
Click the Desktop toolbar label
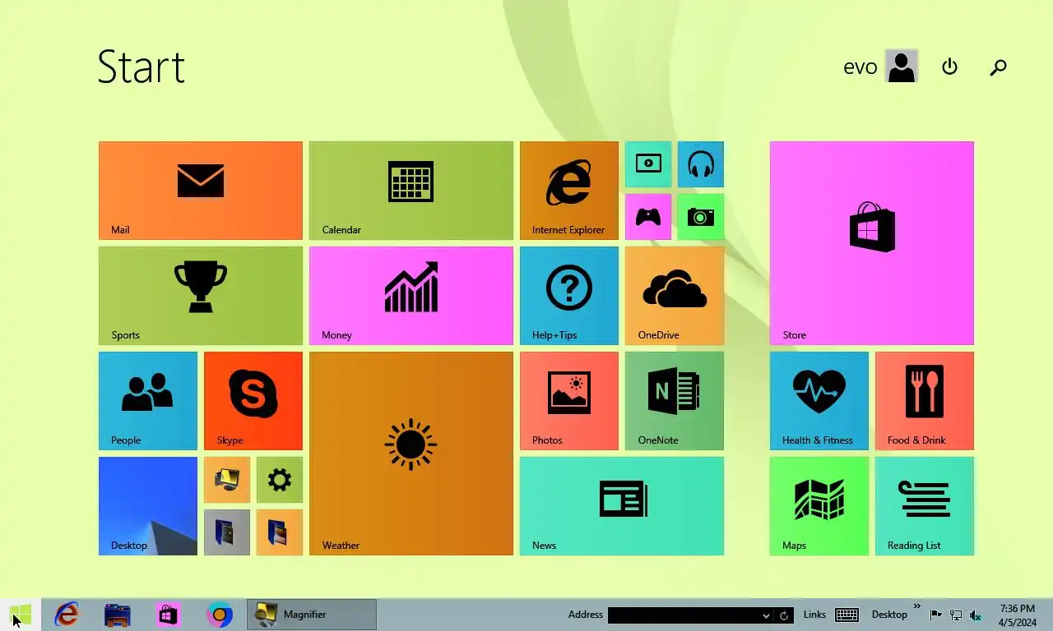point(889,615)
